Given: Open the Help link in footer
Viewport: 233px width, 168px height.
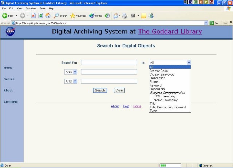Looking at the screenshot, I should tap(126, 106).
